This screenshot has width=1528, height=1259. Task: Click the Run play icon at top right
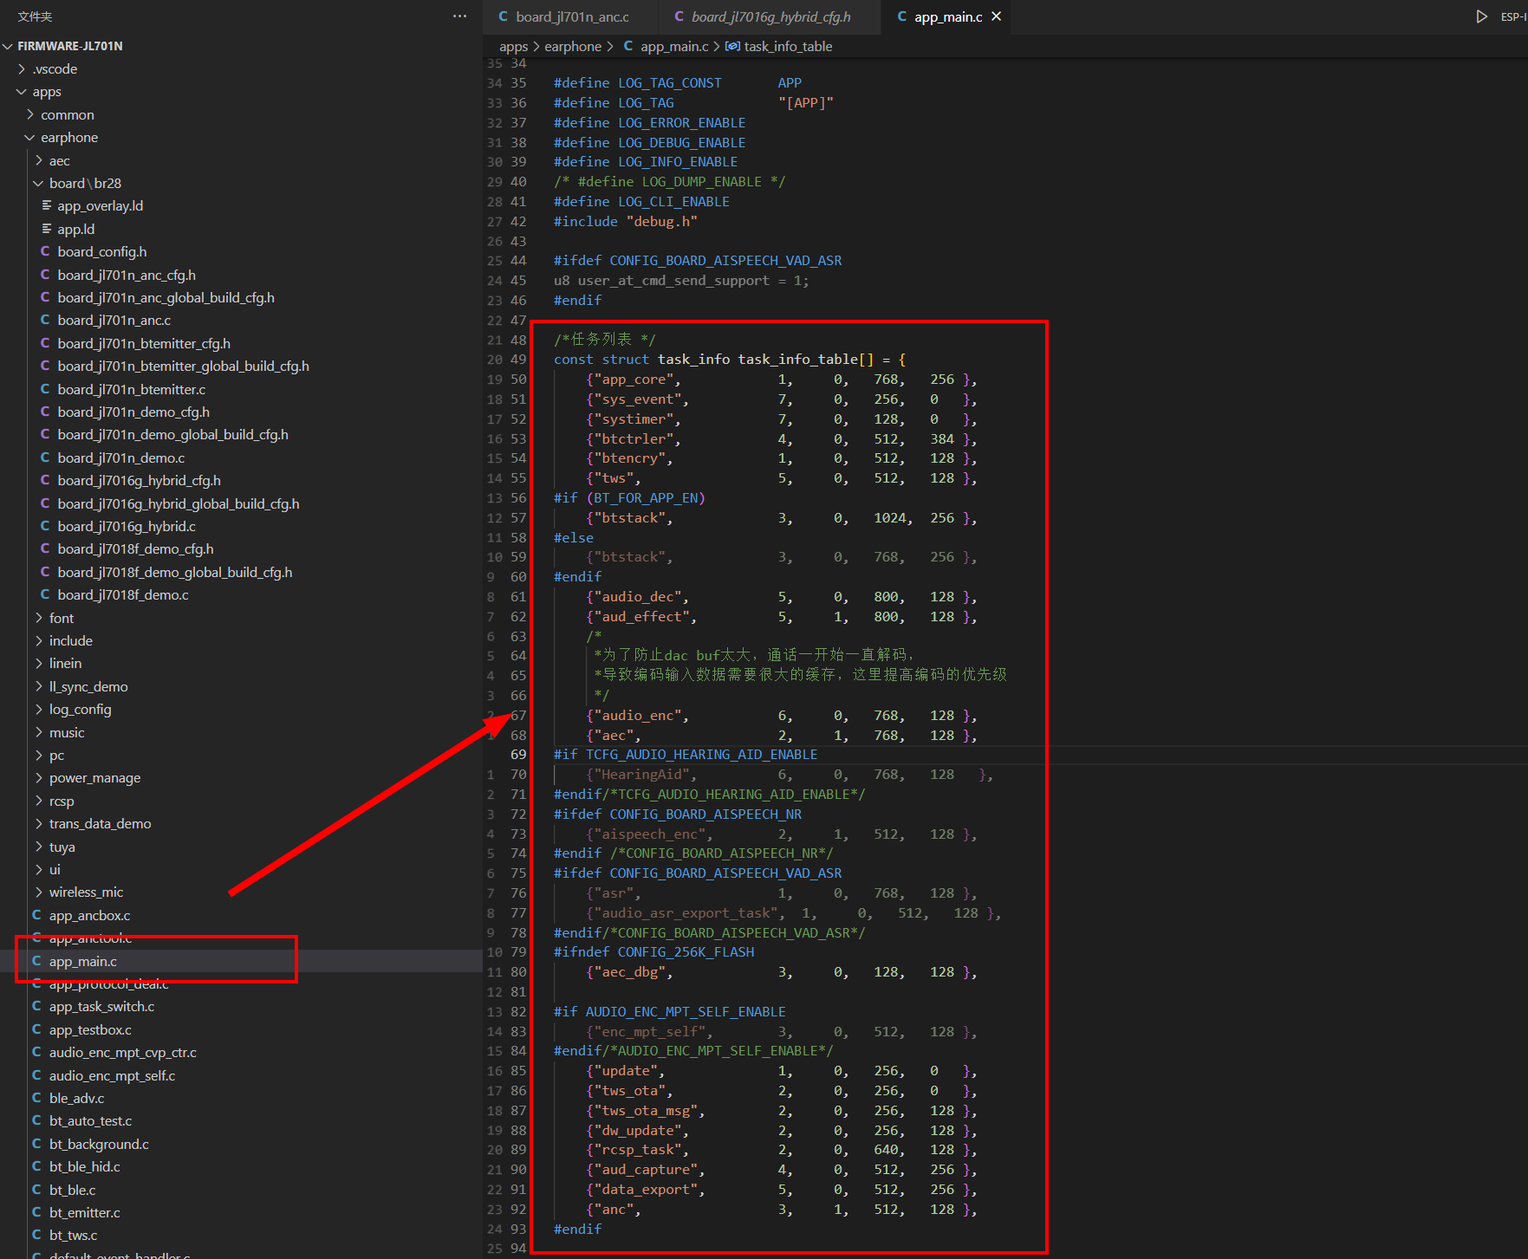tap(1482, 16)
